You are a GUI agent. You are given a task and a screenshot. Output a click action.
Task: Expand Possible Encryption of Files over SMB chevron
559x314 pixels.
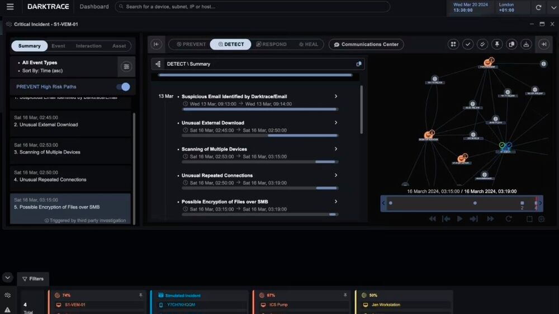pos(336,202)
